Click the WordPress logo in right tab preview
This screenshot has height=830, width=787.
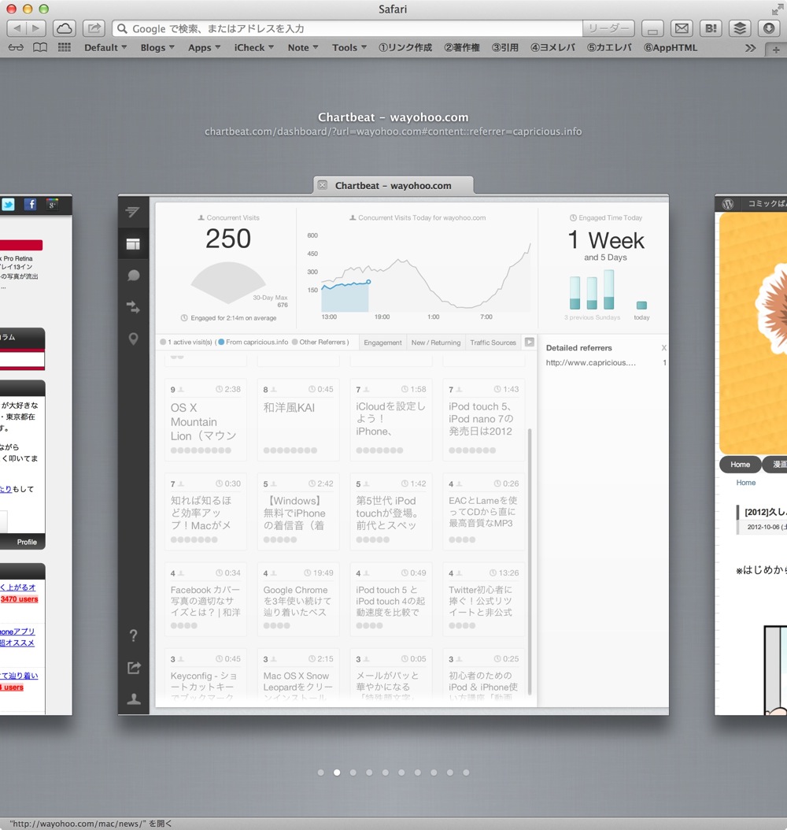728,204
